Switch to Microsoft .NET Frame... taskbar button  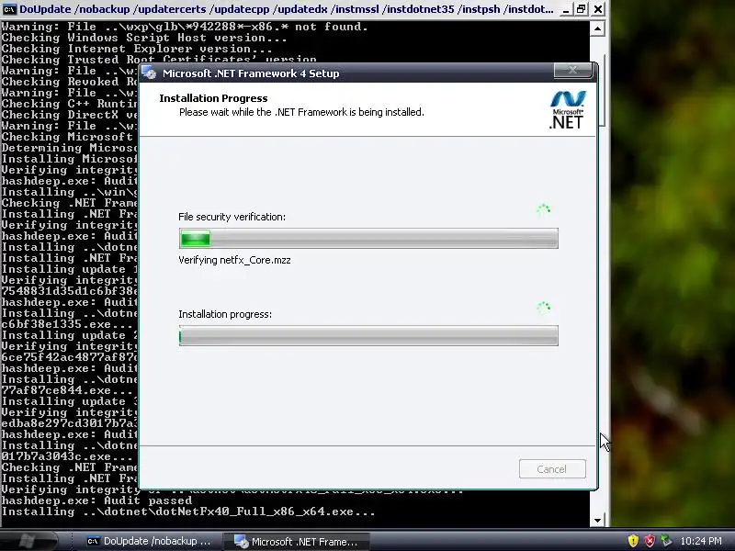click(x=296, y=542)
